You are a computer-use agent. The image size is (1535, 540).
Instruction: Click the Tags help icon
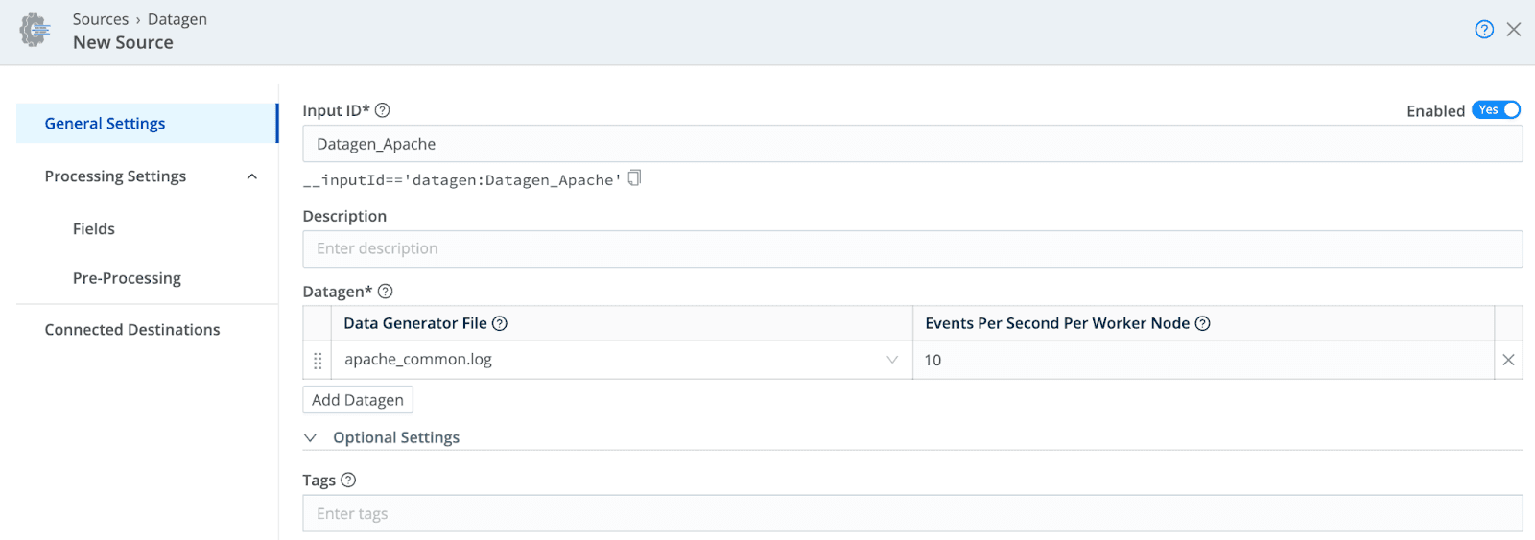point(348,481)
